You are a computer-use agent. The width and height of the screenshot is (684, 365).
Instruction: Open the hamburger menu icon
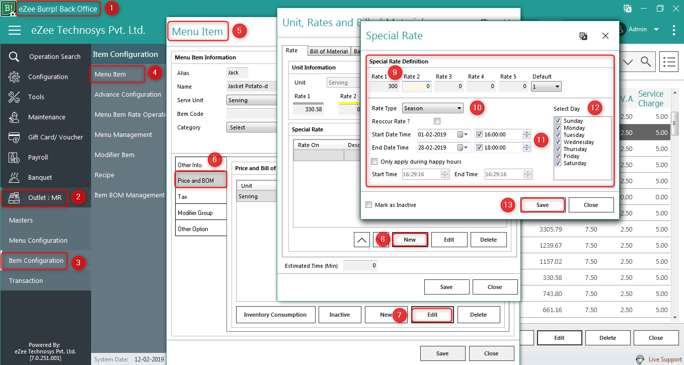pyautogui.click(x=15, y=30)
